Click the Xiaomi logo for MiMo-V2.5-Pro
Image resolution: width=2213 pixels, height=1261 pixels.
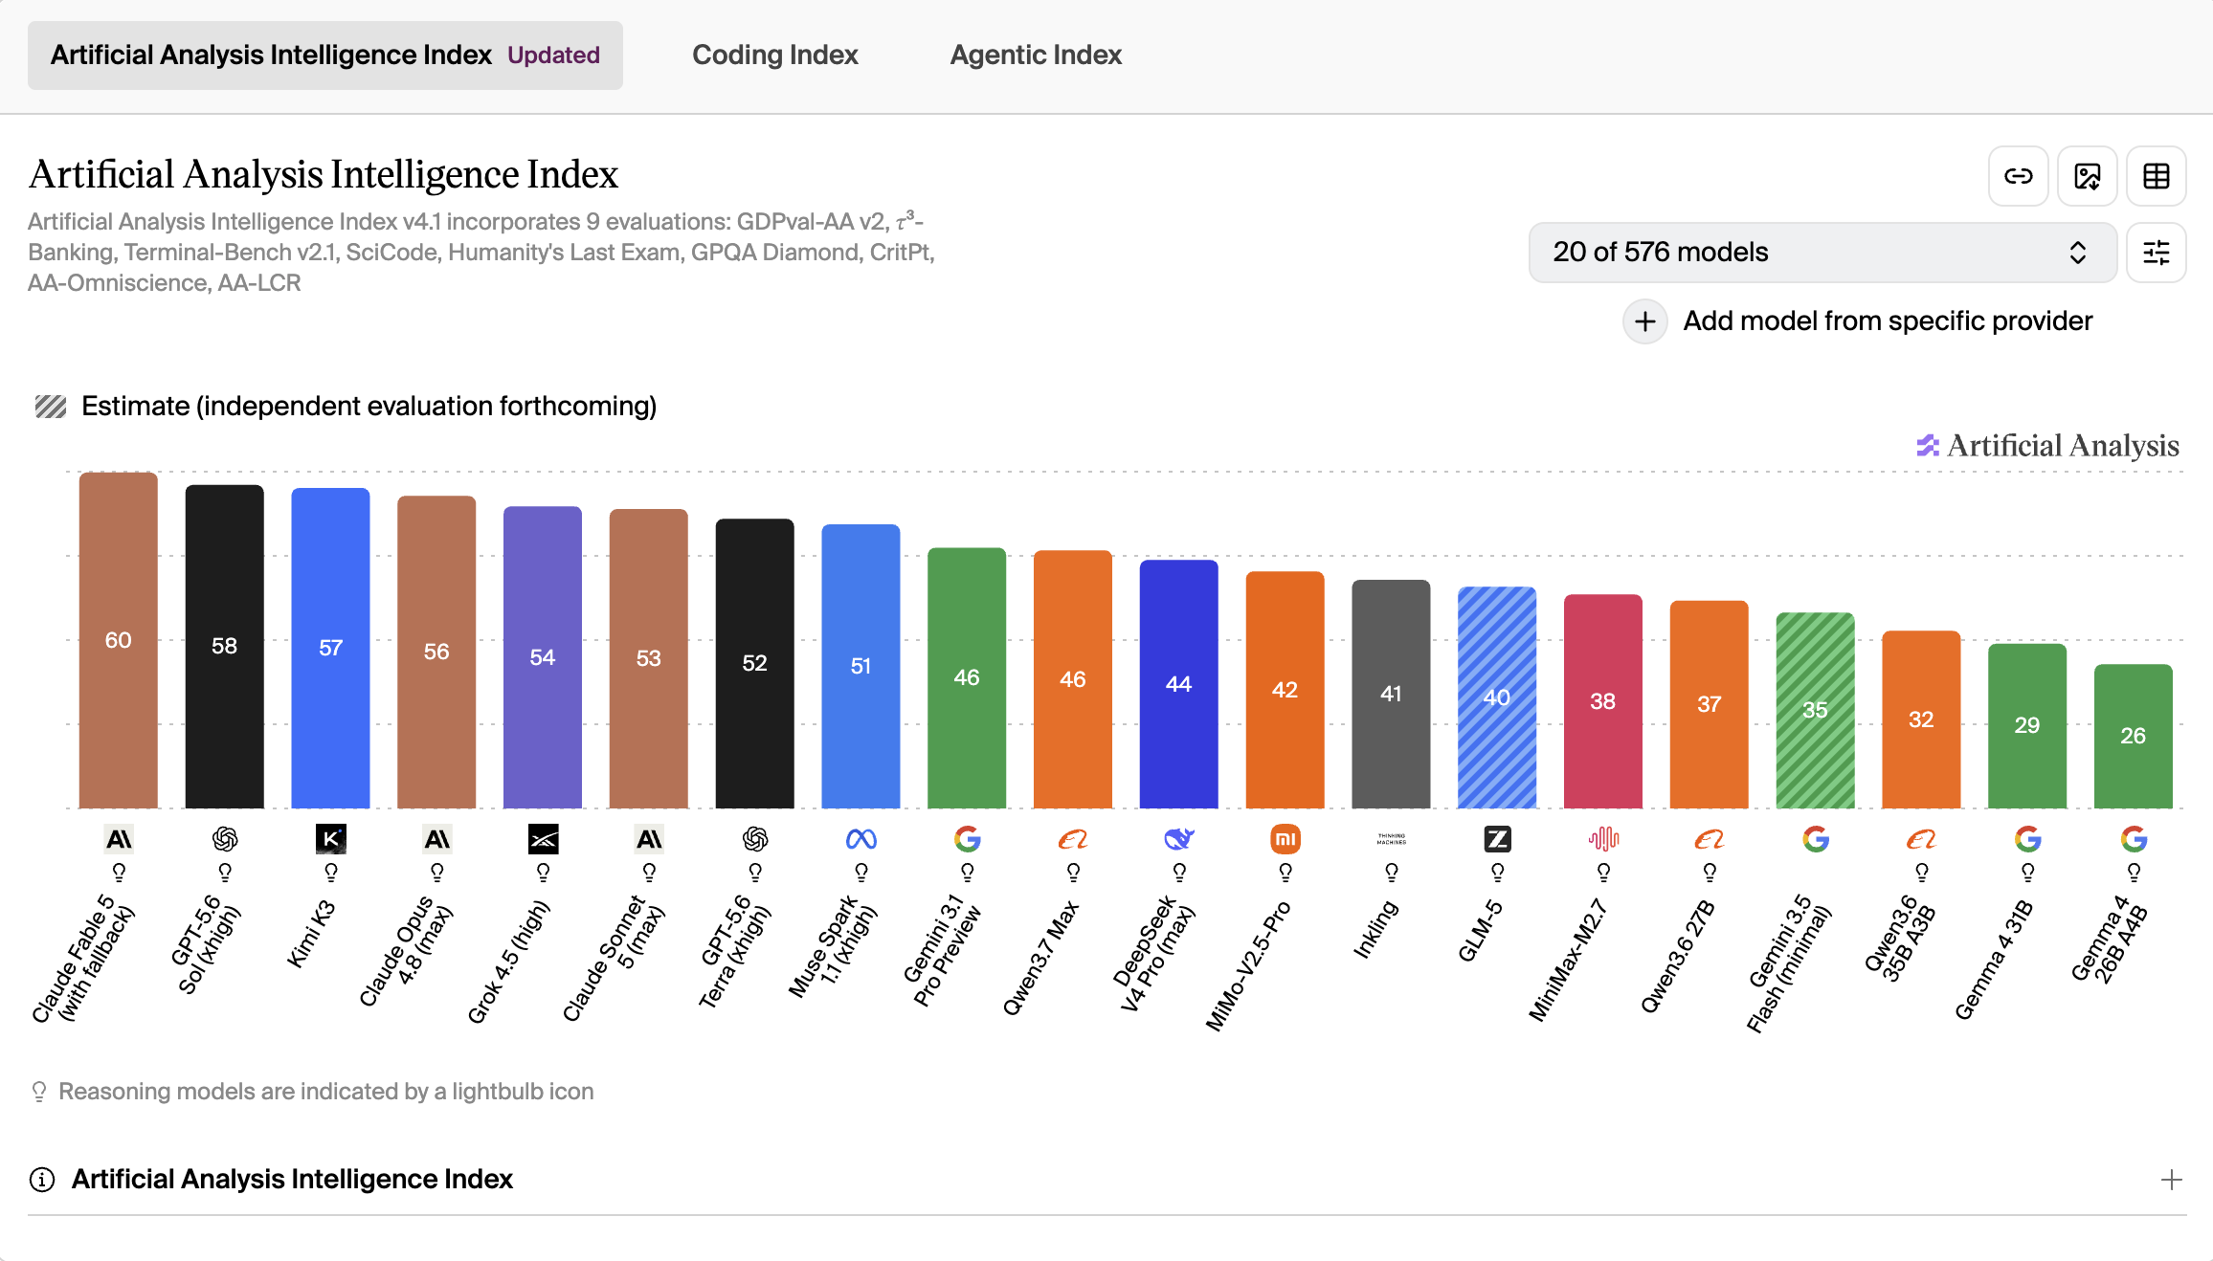click(1285, 839)
